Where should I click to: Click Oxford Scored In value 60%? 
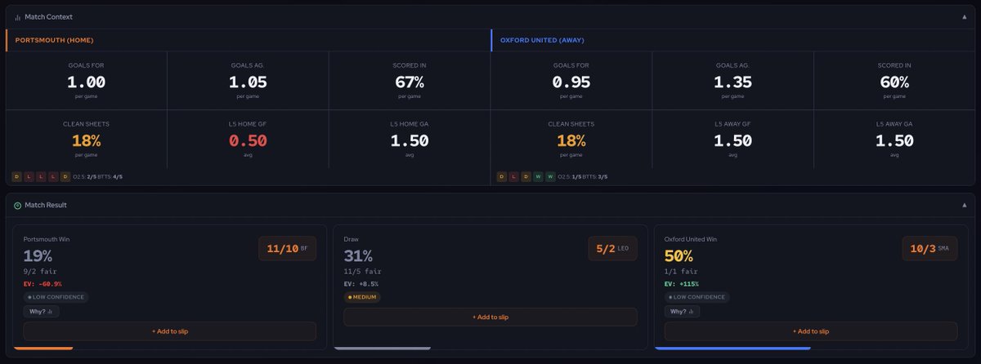pos(894,82)
